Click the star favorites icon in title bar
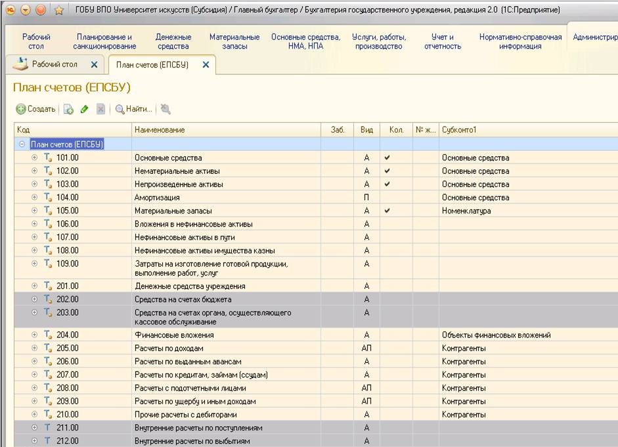The width and height of the screenshot is (618, 447). coord(58,11)
